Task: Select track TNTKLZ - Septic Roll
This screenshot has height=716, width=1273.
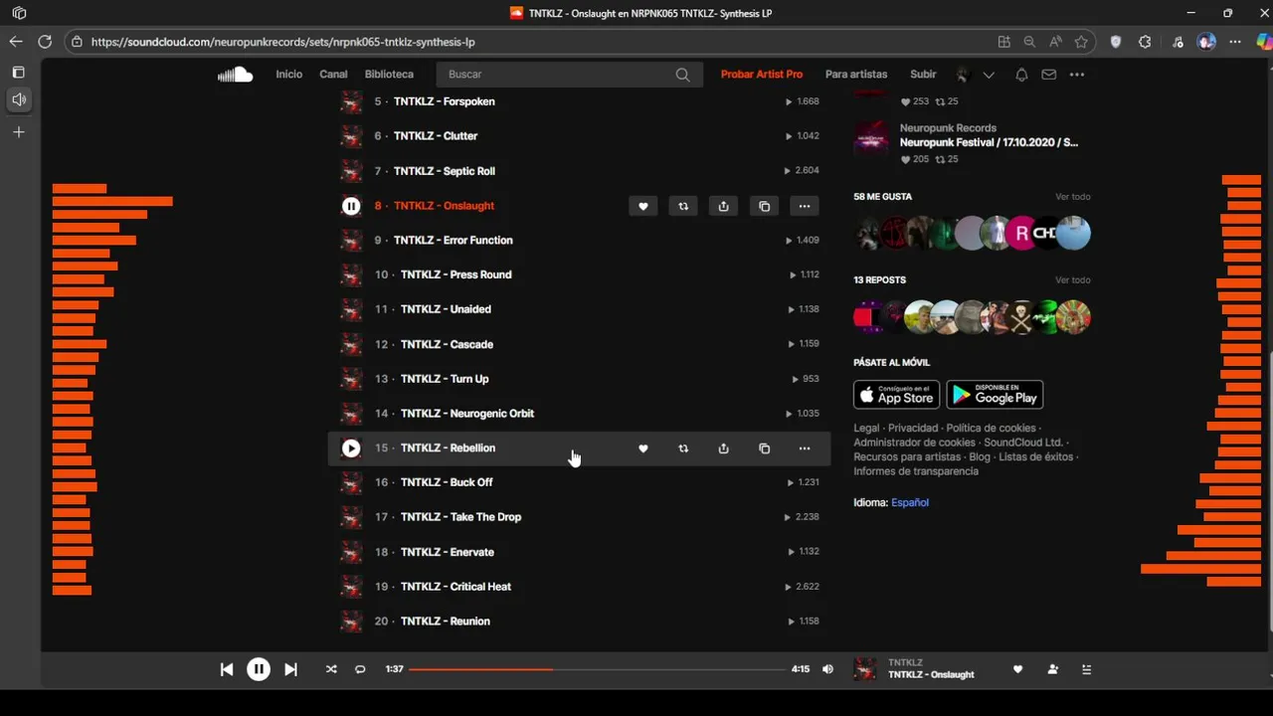Action: 445,171
